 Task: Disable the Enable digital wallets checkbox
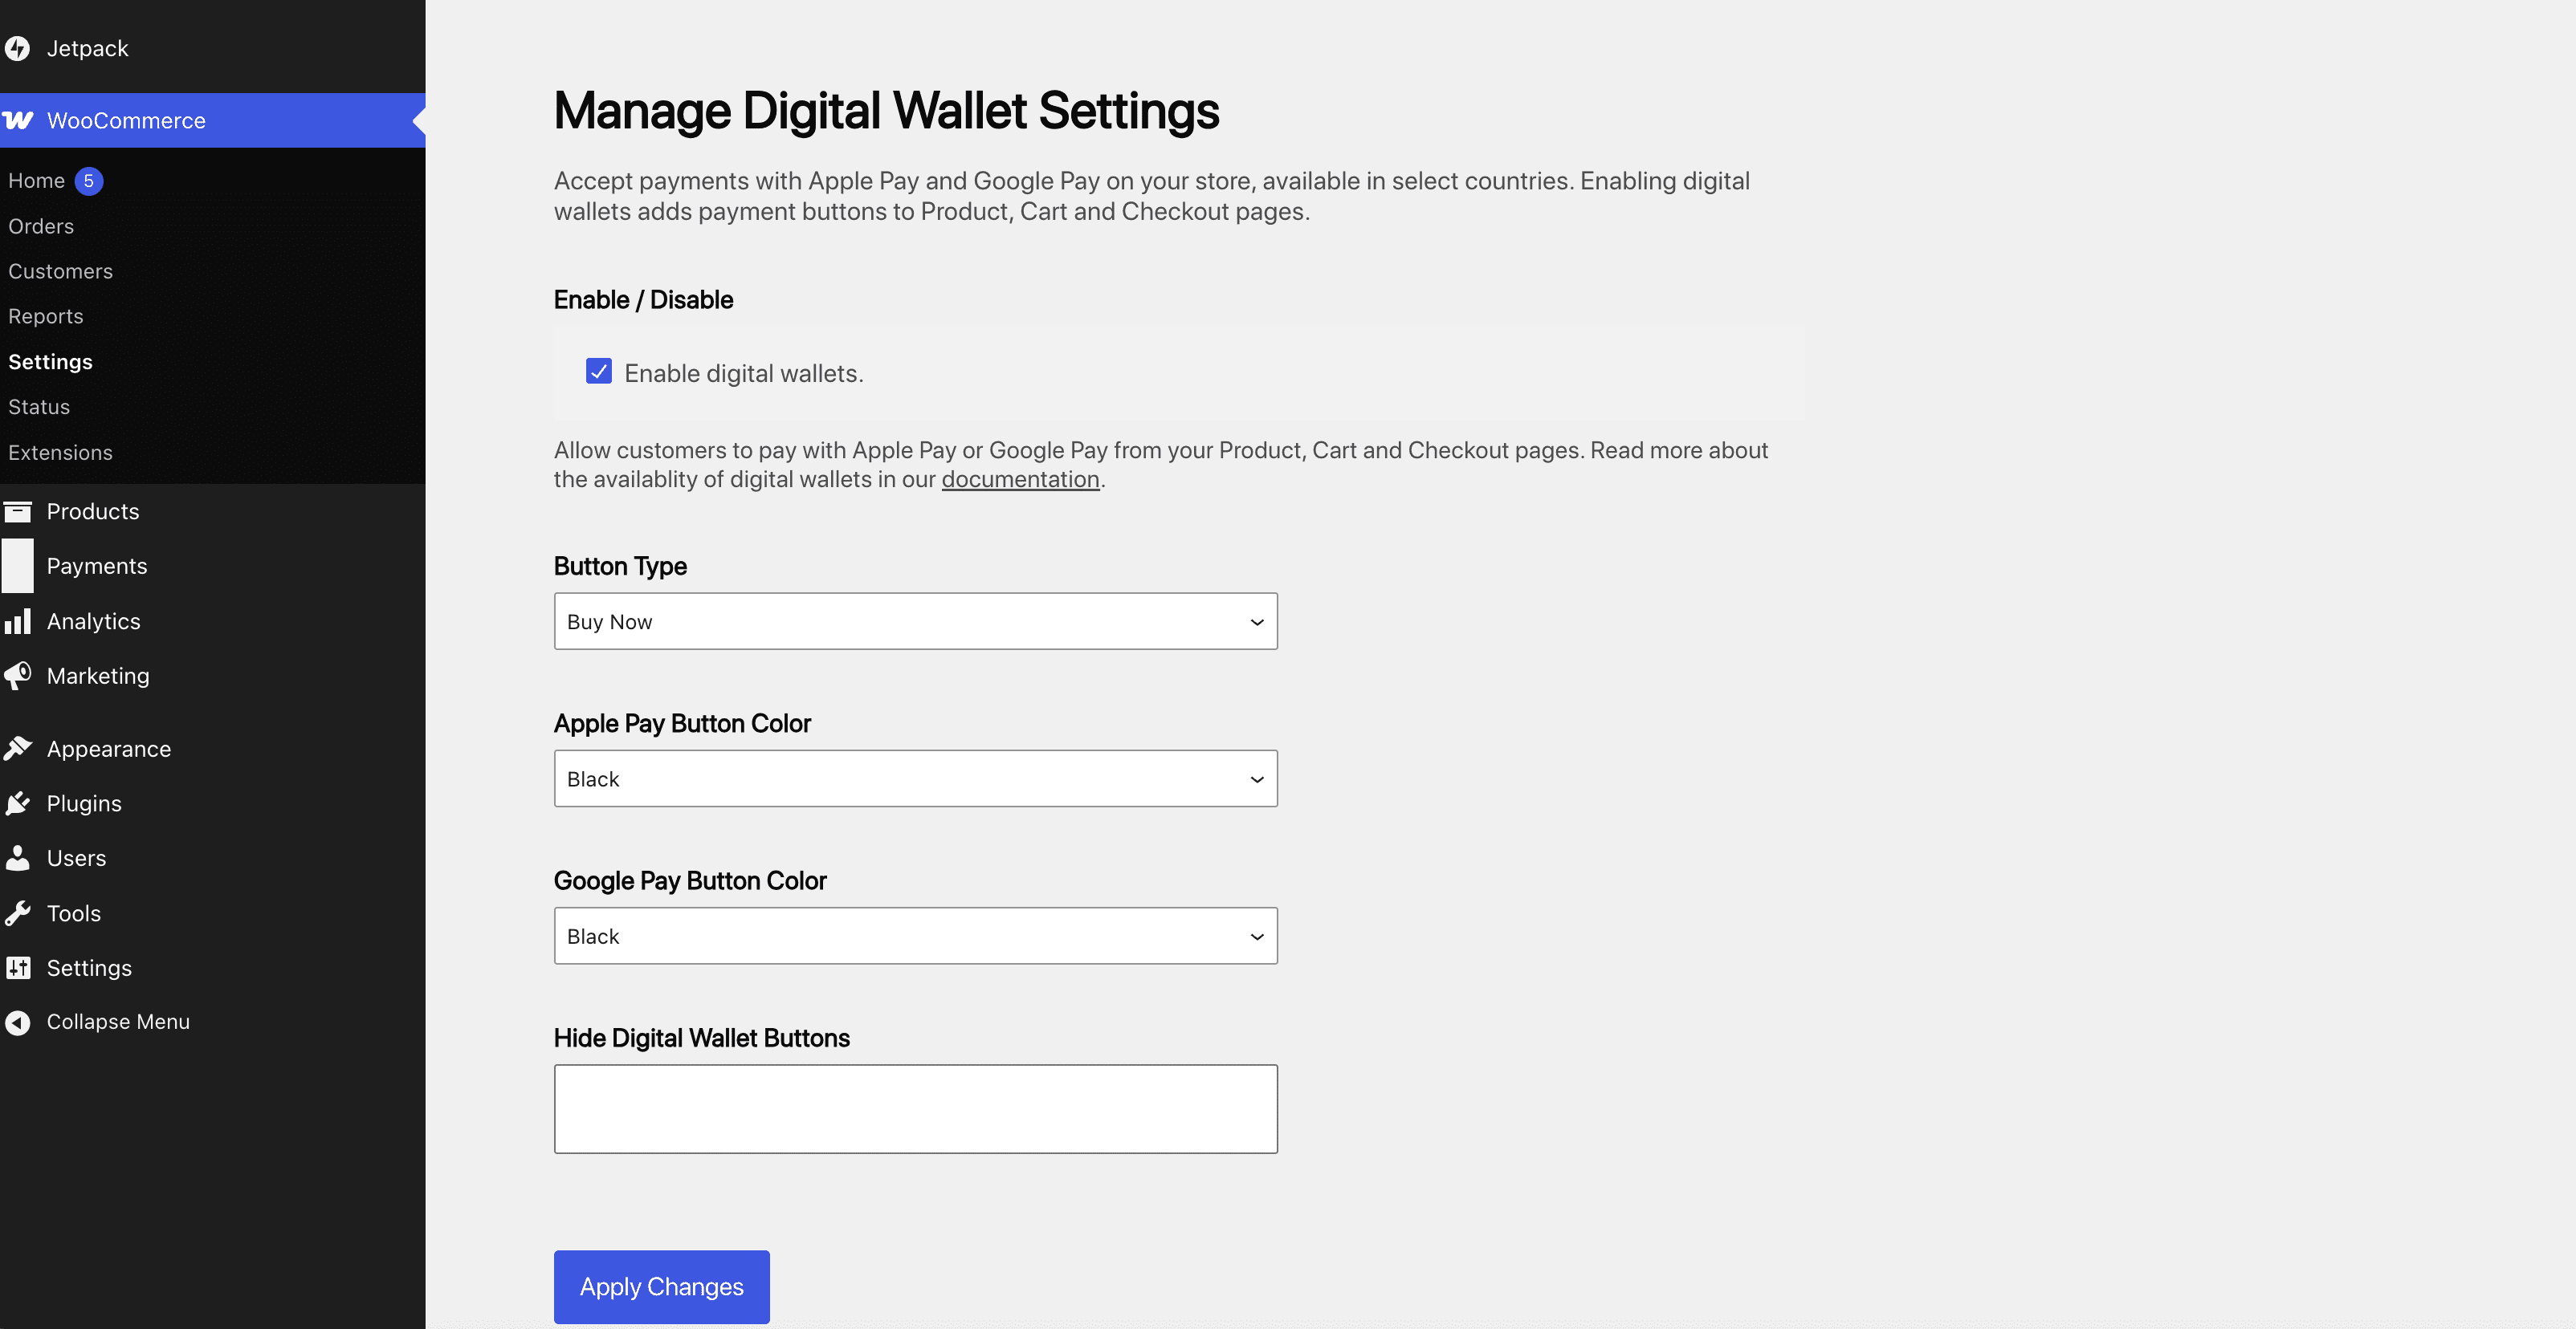(x=597, y=371)
